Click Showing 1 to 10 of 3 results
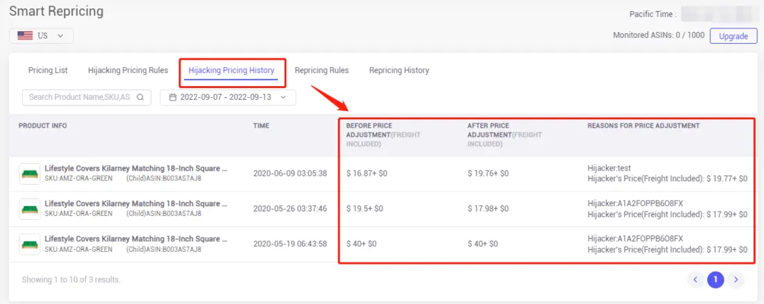764x304 pixels. 71,280
